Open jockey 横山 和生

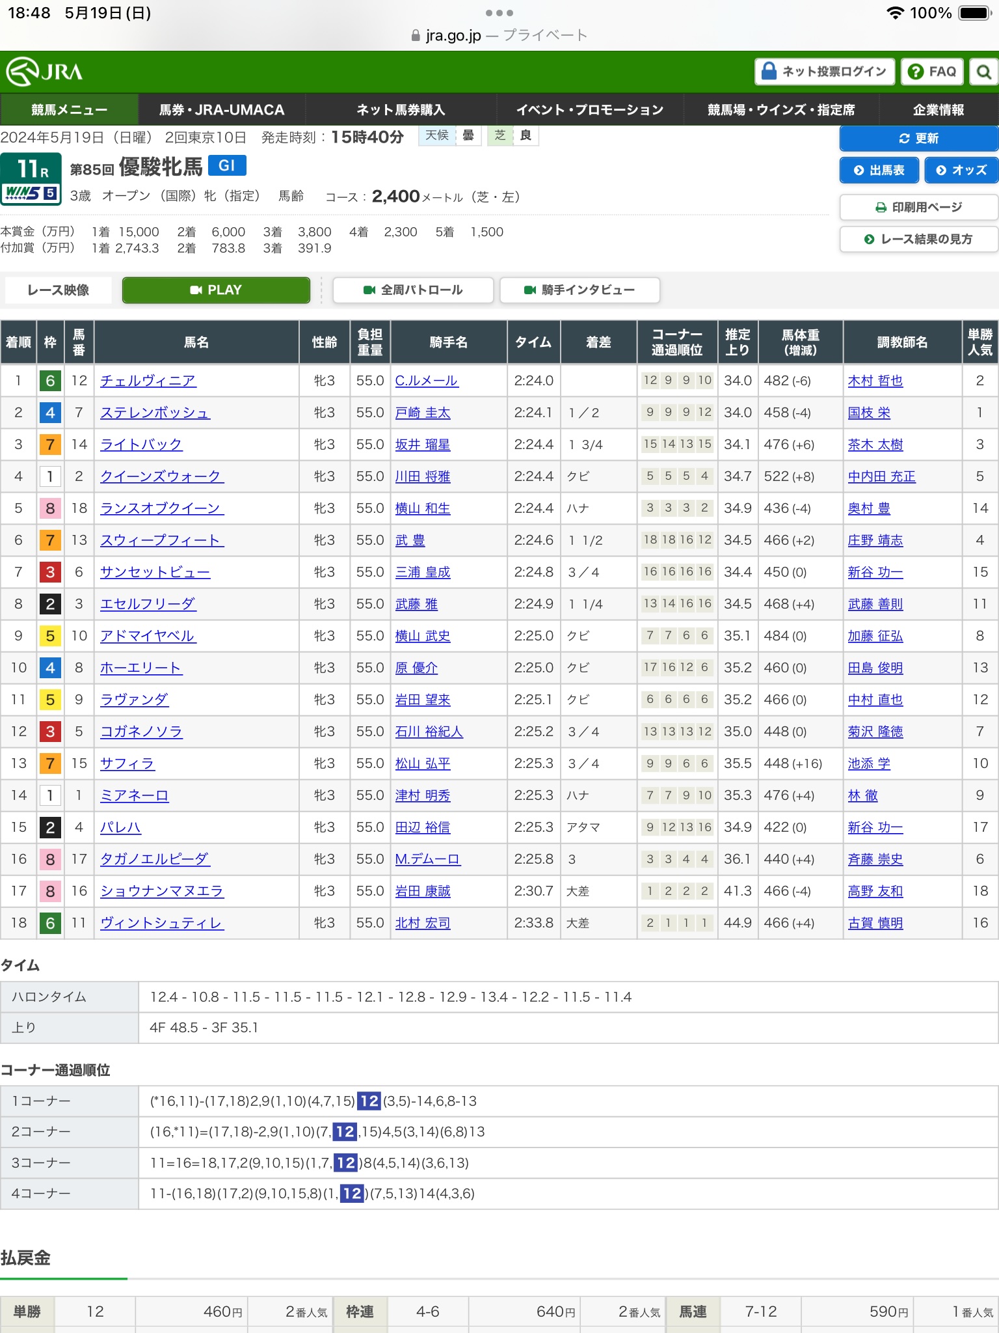coord(423,508)
